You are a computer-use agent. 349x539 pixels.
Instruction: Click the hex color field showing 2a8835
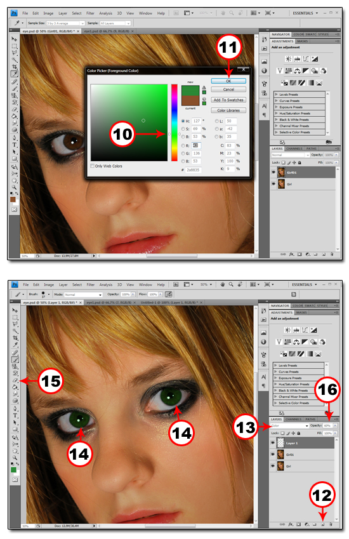point(194,170)
